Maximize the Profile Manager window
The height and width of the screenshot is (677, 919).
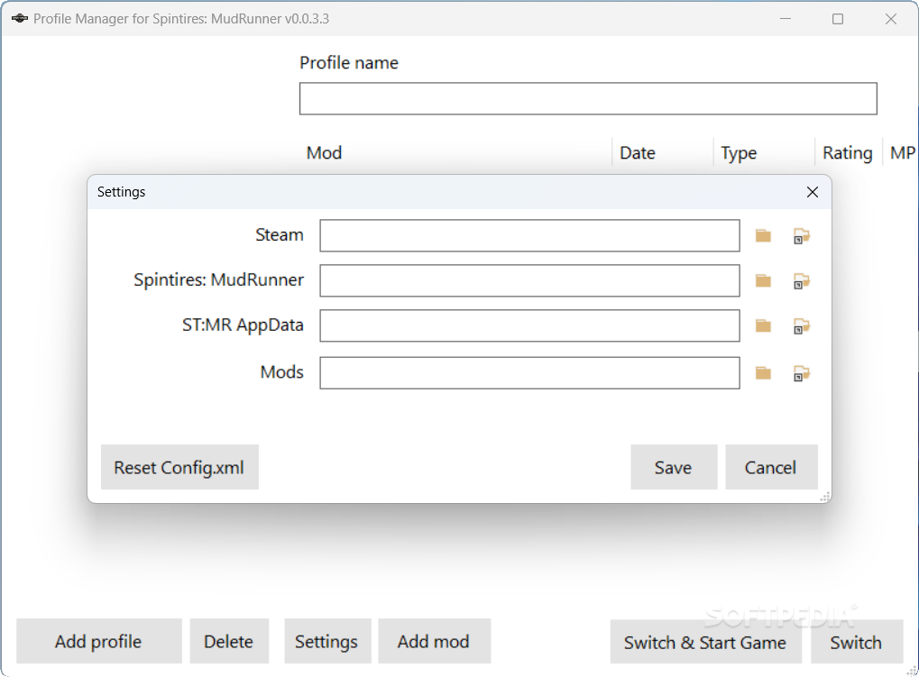coord(838,19)
